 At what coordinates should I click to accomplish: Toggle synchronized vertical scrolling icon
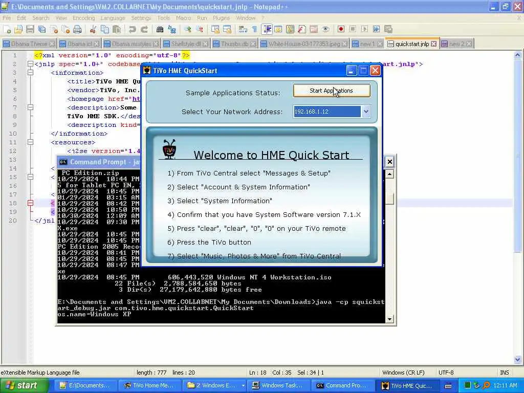pos(215,29)
